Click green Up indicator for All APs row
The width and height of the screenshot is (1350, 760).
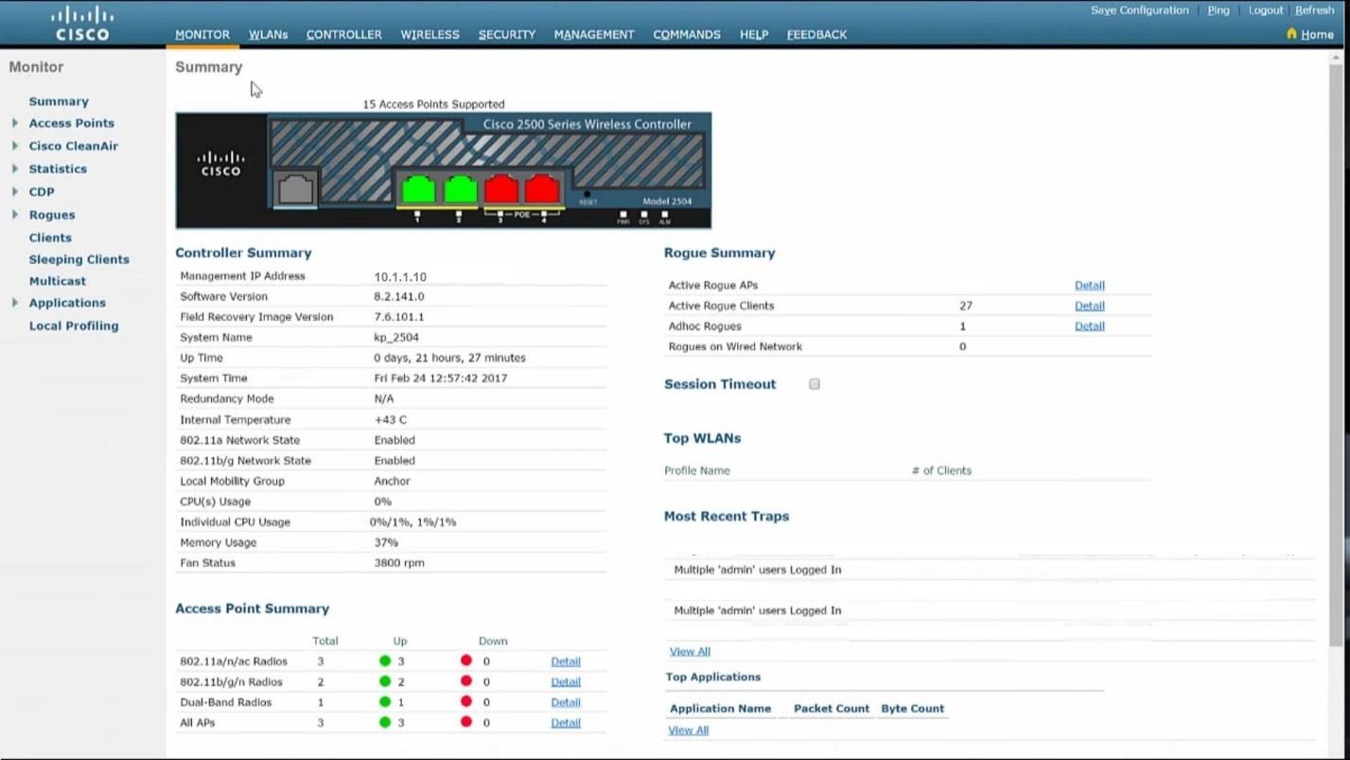(x=385, y=722)
